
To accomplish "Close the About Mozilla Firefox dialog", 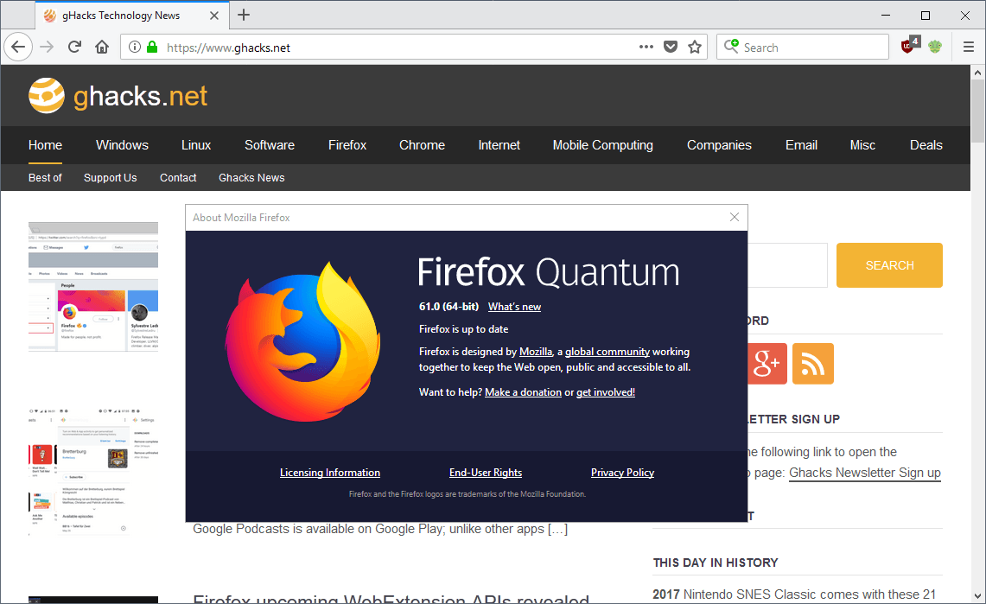I will coord(734,217).
